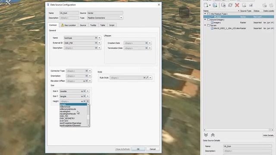
Task: Select somProsjektertEgenskap in the Height list
Action: (70, 123)
